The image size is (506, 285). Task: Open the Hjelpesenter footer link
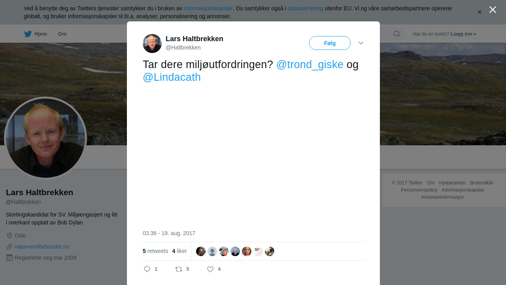452,183
